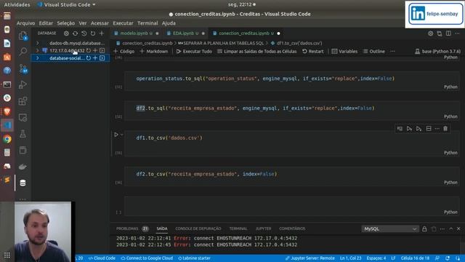This screenshot has height=262, width=465.
Task: Open the notebook Outline
Action: [374, 51]
